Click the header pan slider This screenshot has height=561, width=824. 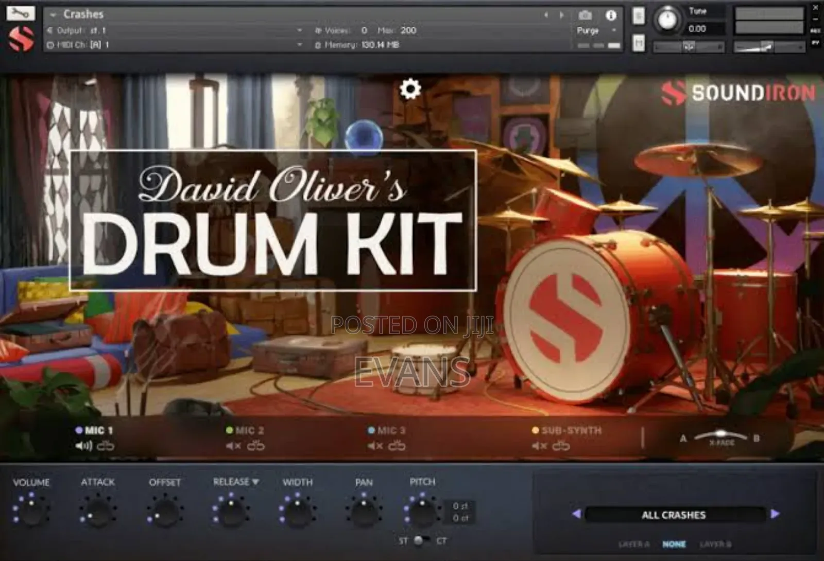(x=689, y=47)
